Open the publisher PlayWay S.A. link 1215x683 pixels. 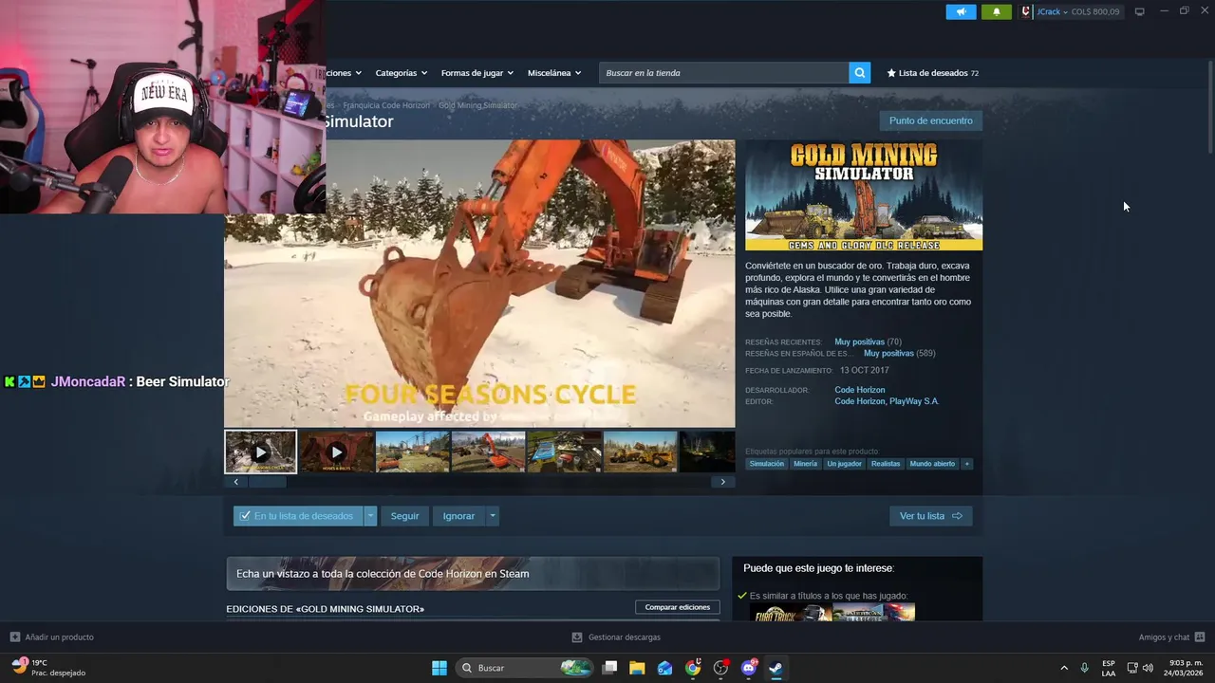913,401
